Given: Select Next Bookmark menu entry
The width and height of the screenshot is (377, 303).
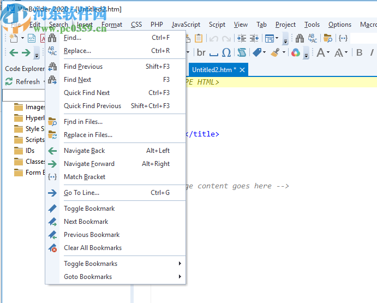Looking at the screenshot, I should tap(116, 222).
